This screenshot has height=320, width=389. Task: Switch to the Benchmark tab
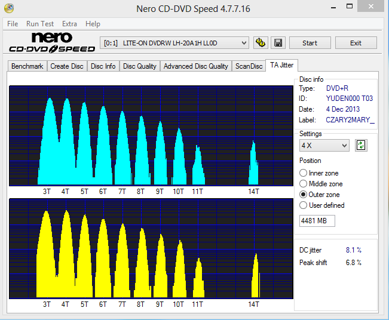coord(27,66)
